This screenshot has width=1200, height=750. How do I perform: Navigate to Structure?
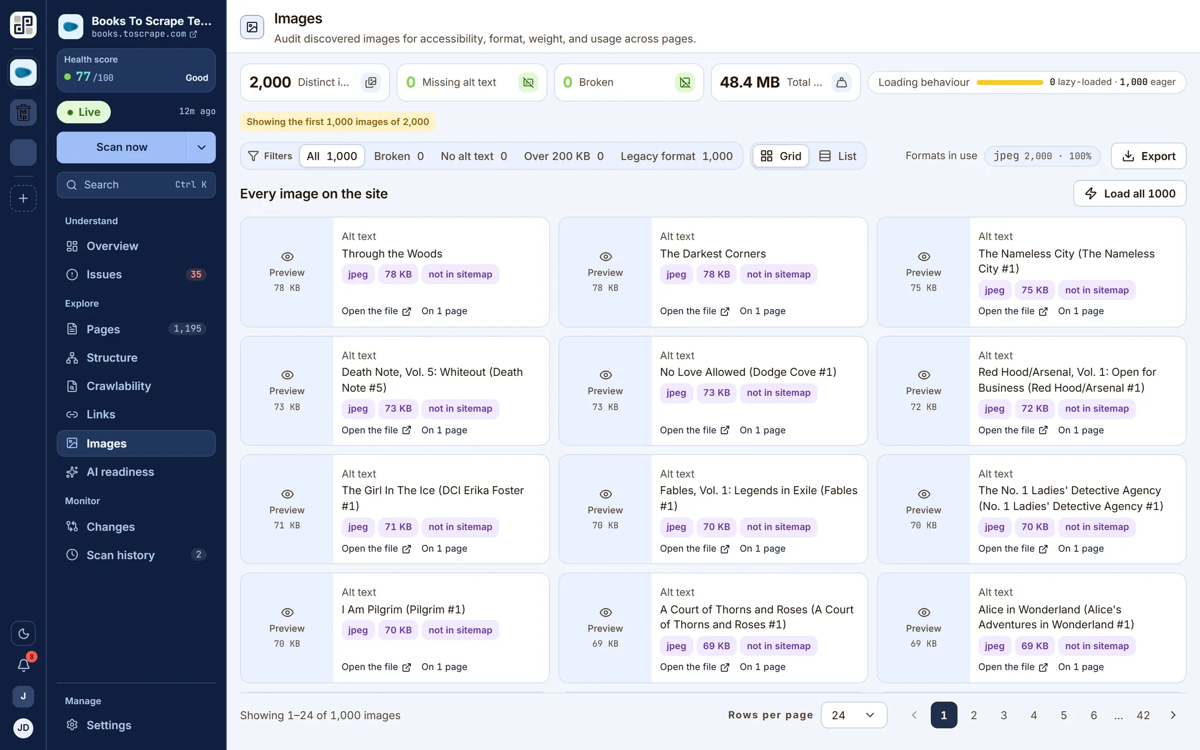(136, 357)
